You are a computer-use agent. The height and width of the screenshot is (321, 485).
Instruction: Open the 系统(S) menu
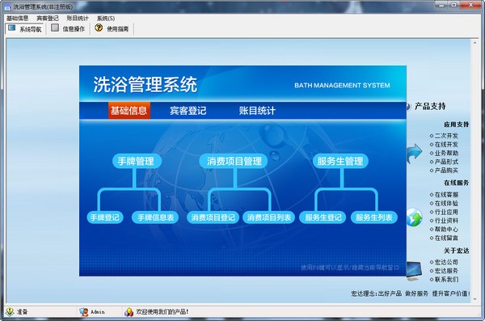106,19
